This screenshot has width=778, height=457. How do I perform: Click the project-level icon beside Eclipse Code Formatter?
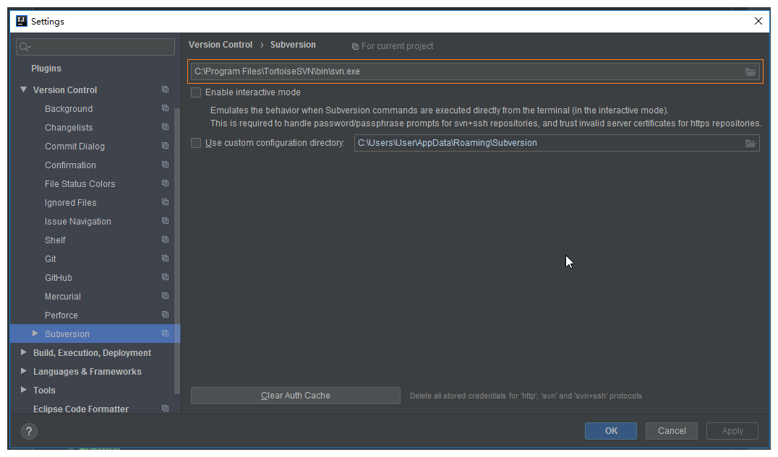[x=166, y=409]
